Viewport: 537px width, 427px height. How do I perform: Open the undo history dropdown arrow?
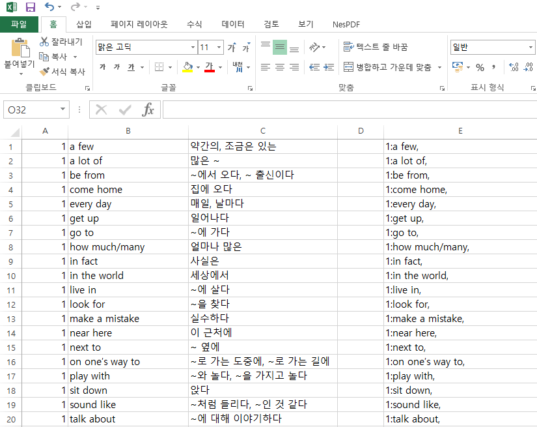pyautogui.click(x=60, y=7)
